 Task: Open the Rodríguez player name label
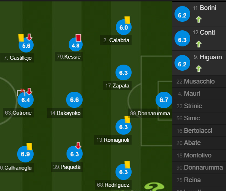click(x=113, y=185)
